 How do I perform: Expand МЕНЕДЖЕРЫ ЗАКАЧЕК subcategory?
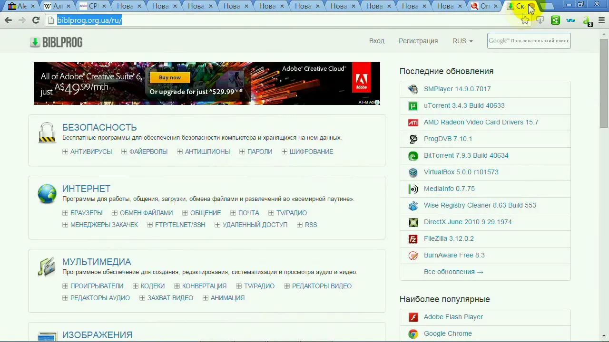point(65,225)
